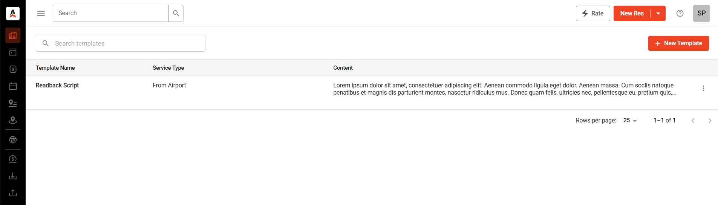The width and height of the screenshot is (718, 205).
Task: Go to previous page chevron
Action: [693, 121]
